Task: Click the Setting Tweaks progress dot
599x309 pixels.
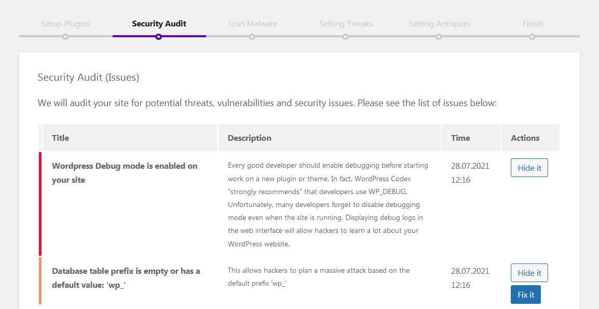Action: [345, 37]
